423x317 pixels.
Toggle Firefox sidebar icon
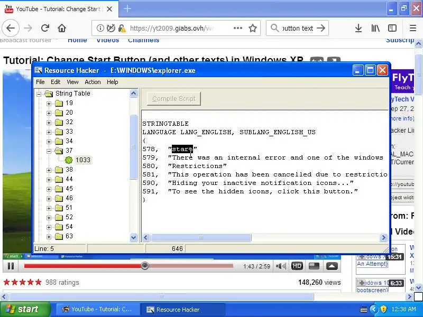point(392,28)
